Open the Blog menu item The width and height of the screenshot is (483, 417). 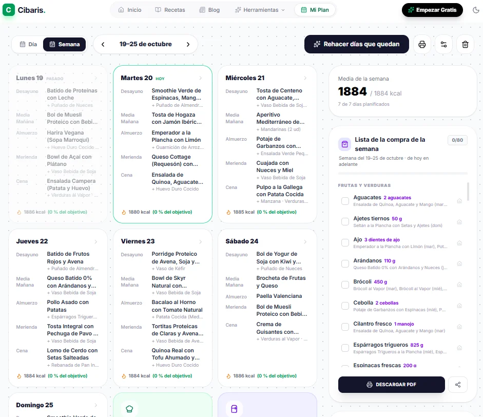coord(209,10)
